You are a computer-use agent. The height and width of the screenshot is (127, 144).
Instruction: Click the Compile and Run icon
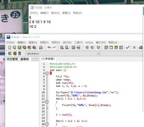(116, 48)
